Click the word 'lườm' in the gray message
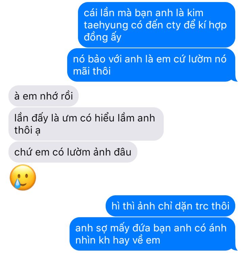Image resolution: width=243 pixels, height=253 pixels. (79, 152)
